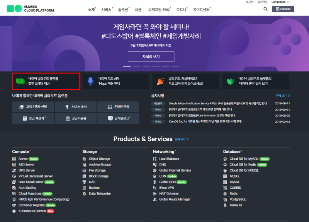
Task: Click the Naver Cloud Platform logo
Action: (31, 9)
